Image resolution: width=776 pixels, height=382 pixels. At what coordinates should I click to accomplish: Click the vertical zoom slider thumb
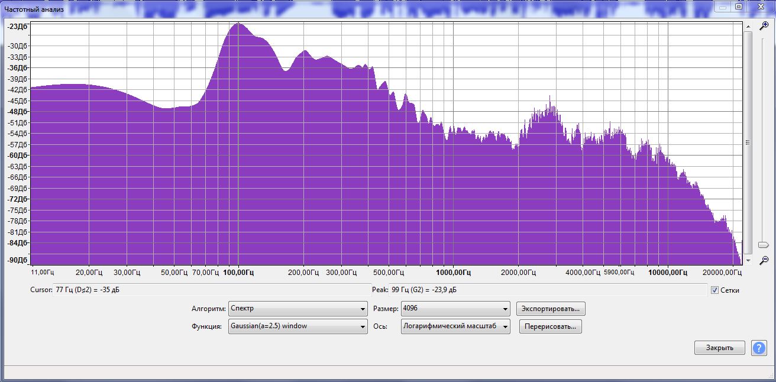[764, 245]
